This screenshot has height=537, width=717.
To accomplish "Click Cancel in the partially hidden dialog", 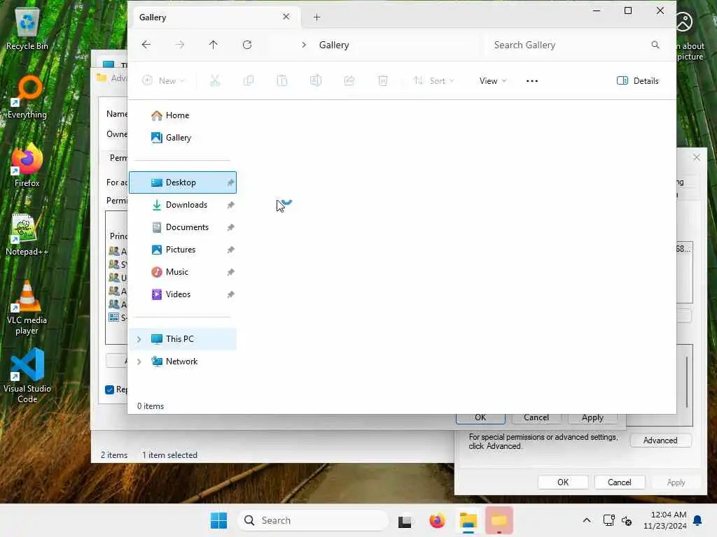I will pos(536,418).
